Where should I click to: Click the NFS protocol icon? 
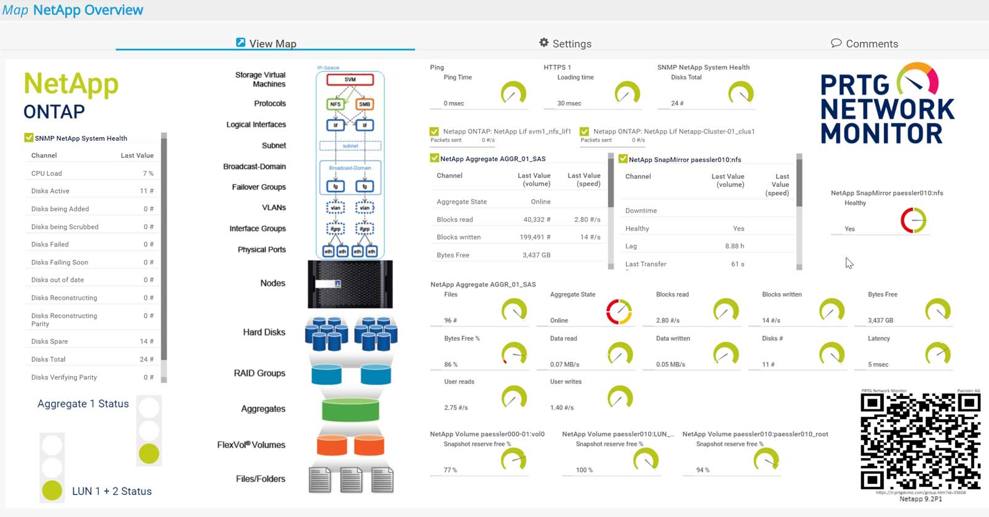pos(335,104)
